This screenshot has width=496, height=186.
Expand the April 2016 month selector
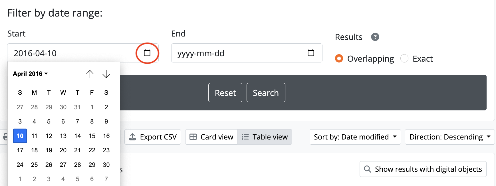point(30,74)
